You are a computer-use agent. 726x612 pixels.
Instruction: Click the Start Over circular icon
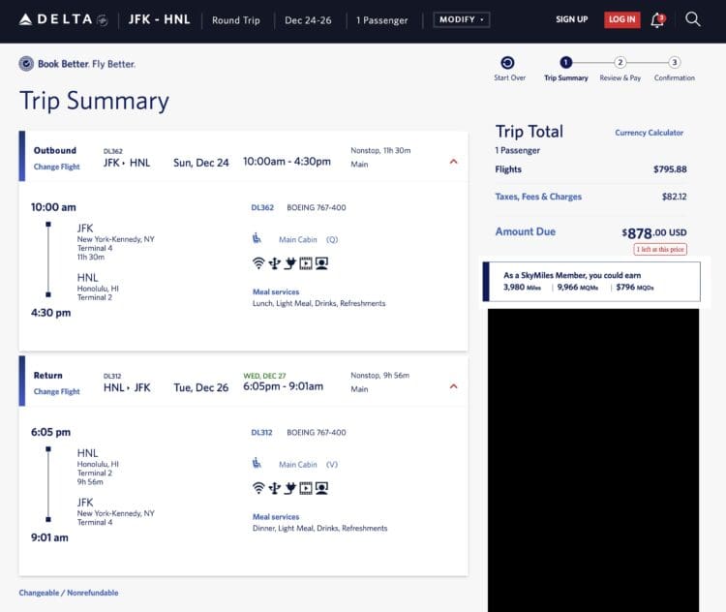[x=507, y=63]
